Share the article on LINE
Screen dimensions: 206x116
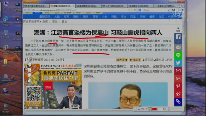(x=178, y=55)
